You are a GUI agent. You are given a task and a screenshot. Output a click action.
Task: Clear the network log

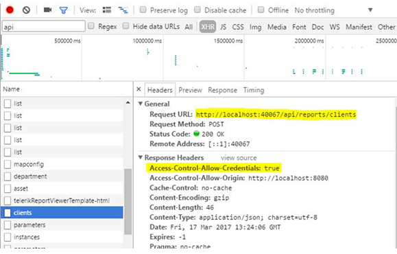(26, 10)
